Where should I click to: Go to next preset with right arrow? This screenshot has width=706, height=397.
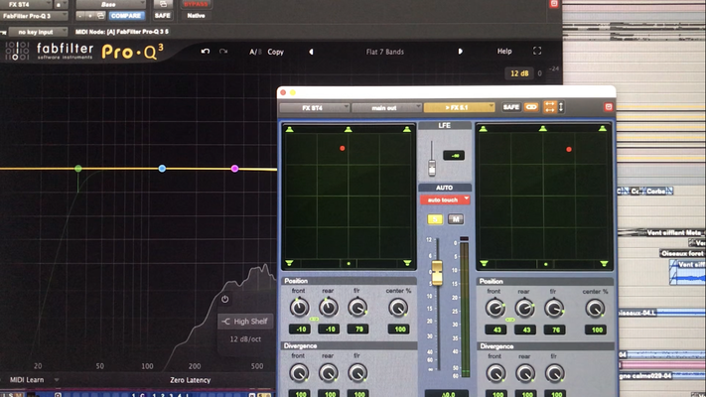pos(460,52)
